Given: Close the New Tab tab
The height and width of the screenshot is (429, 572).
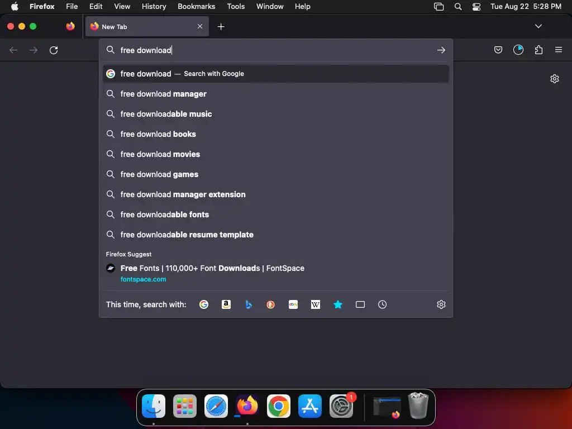Looking at the screenshot, I should click(200, 26).
